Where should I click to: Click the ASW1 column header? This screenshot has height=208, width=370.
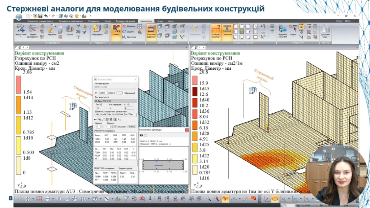pyautogui.click(x=106, y=173)
